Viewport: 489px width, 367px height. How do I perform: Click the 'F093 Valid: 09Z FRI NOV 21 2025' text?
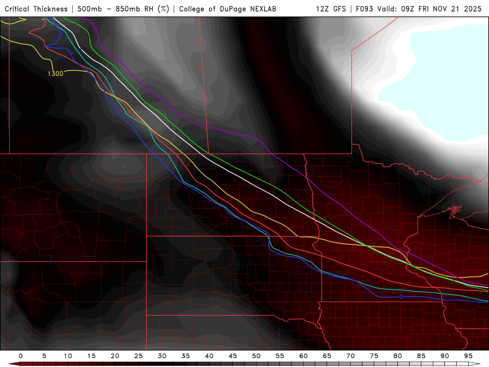coord(419,9)
